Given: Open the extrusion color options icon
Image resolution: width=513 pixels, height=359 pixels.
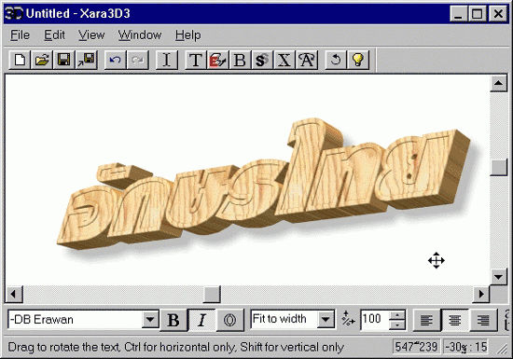Looking at the screenshot, I should [217, 60].
